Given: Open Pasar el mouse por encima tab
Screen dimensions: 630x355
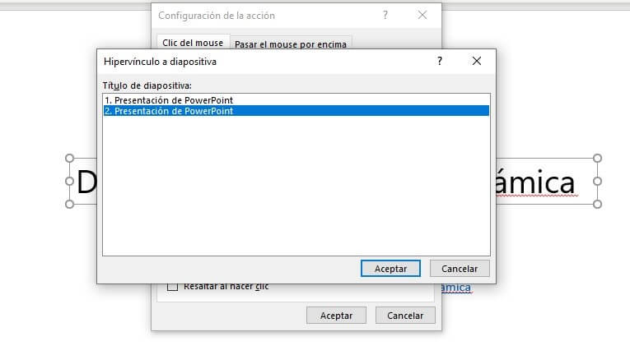Looking at the screenshot, I should [291, 44].
